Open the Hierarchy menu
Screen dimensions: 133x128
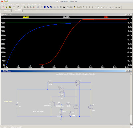[11, 4]
